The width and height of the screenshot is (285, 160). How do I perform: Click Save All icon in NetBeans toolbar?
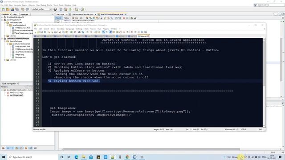click(x=17, y=9)
